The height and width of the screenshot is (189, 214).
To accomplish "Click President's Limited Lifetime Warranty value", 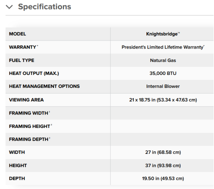I will pos(163,47).
